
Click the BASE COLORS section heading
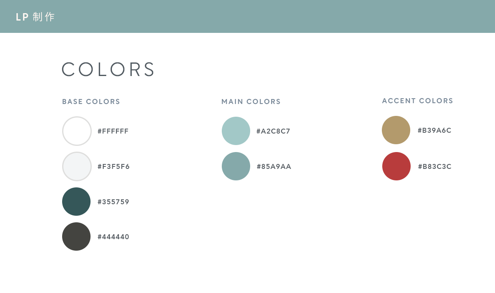[x=91, y=102]
